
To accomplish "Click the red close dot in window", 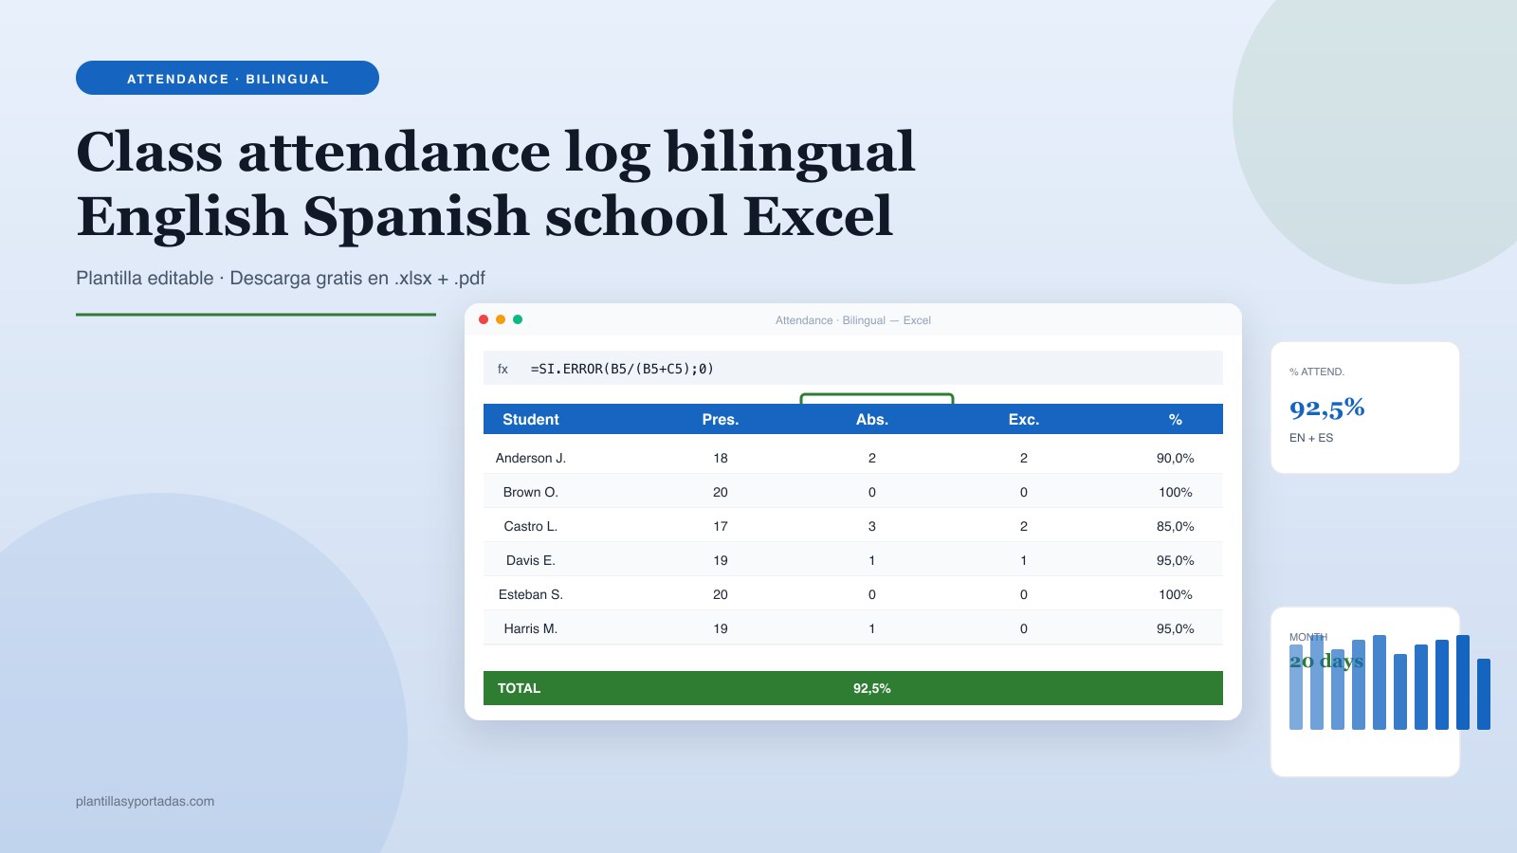I will (x=484, y=319).
